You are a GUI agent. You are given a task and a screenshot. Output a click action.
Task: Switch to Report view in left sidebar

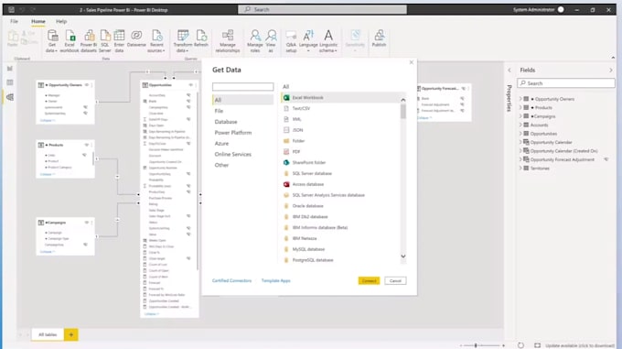(x=10, y=69)
